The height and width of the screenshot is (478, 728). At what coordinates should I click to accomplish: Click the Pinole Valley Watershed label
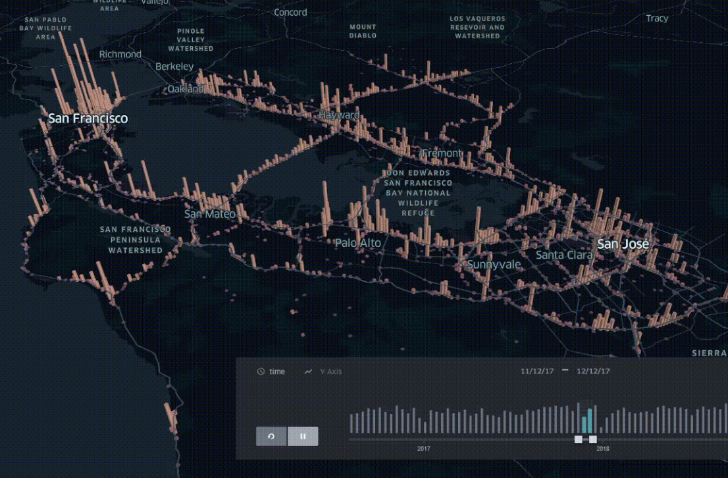pyautogui.click(x=191, y=40)
